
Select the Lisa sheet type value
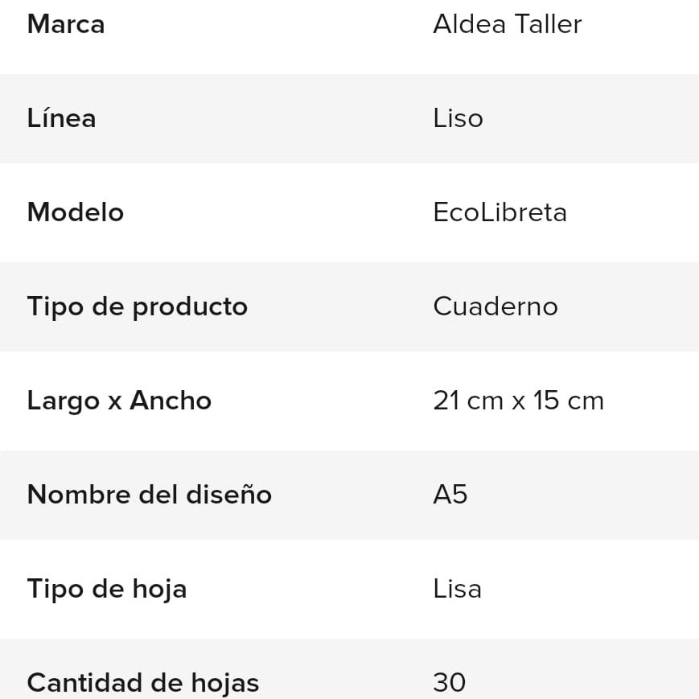click(457, 589)
